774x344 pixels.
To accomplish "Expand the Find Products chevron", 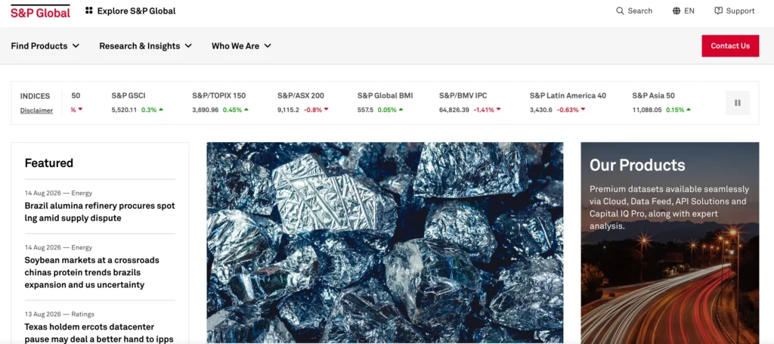I will (76, 46).
